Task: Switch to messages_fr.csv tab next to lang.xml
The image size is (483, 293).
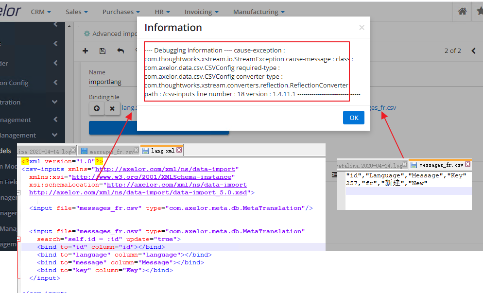Action: (x=109, y=151)
